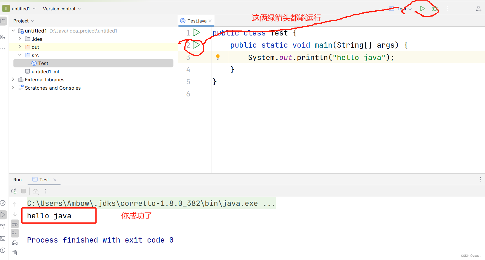The image size is (485, 260).
Task: Collapse the src folder
Action: (20, 55)
